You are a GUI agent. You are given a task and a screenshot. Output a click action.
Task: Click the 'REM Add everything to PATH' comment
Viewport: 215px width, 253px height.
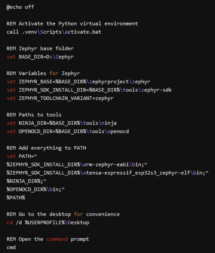[x=46, y=148]
